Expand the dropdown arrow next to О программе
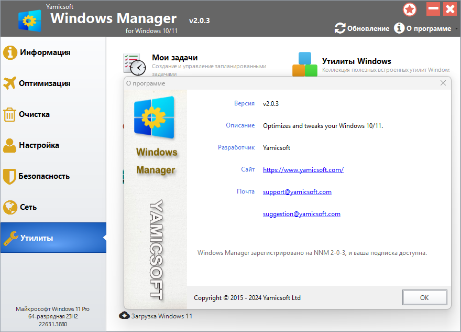 [456, 29]
